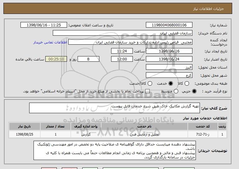239x169 pixels.
Task: Click the validity date field 1398/06/24
Action: 169,59
